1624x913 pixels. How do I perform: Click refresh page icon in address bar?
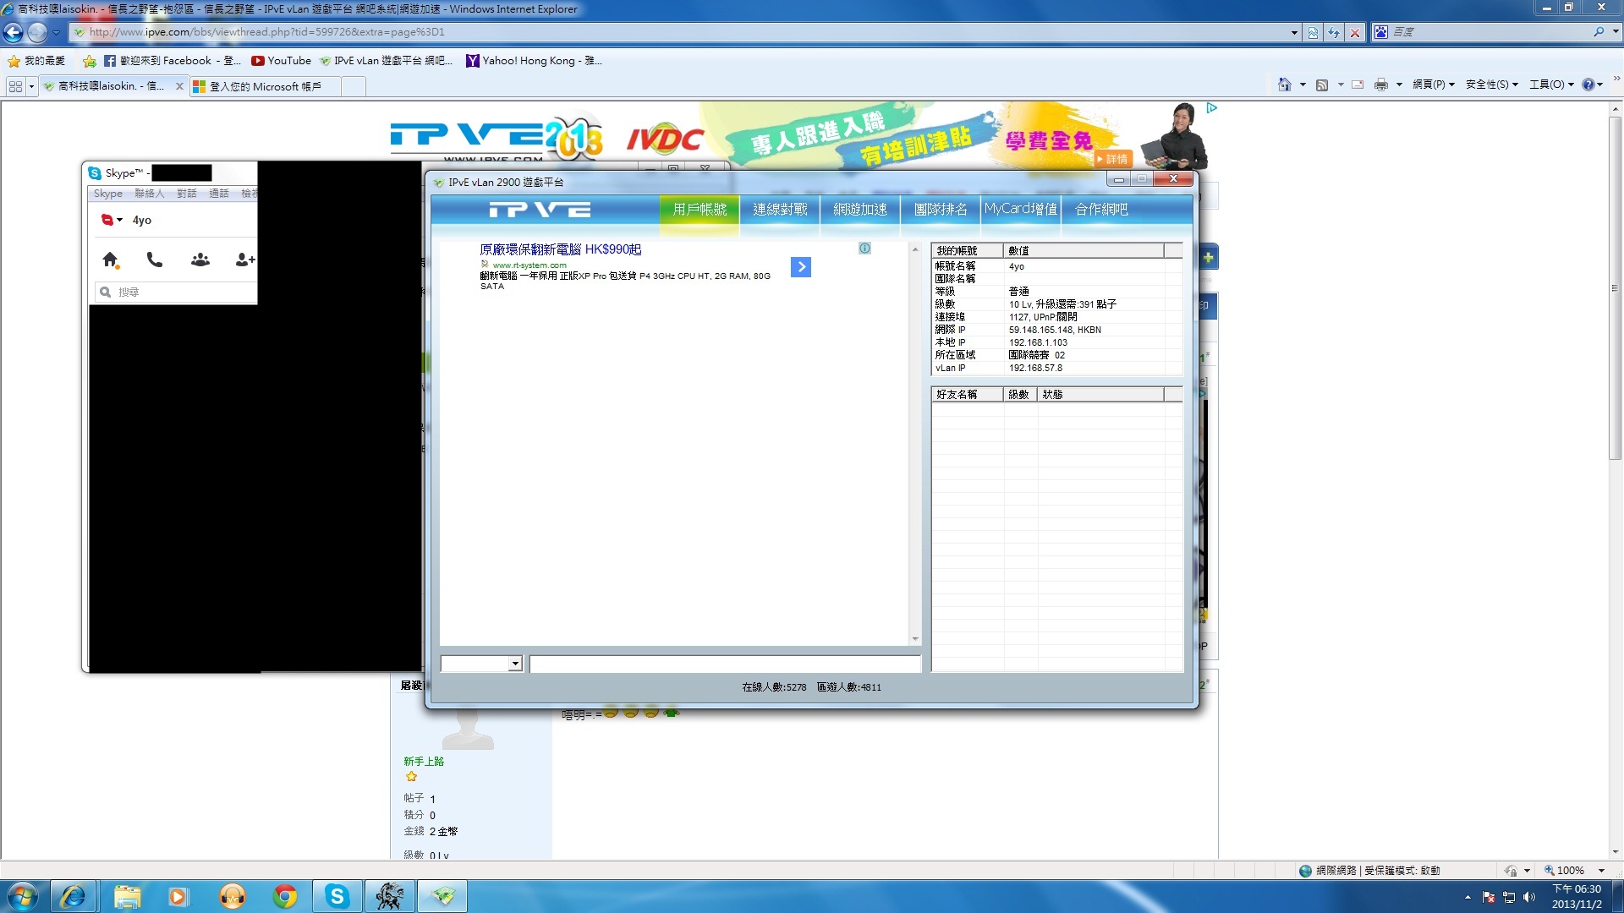[x=1334, y=32]
